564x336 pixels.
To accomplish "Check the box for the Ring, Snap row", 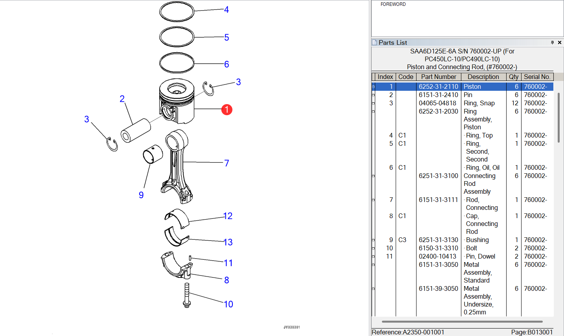I will 373,103.
